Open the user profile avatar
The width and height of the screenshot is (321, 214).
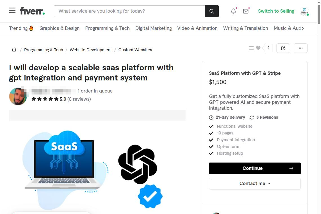coord(304,11)
